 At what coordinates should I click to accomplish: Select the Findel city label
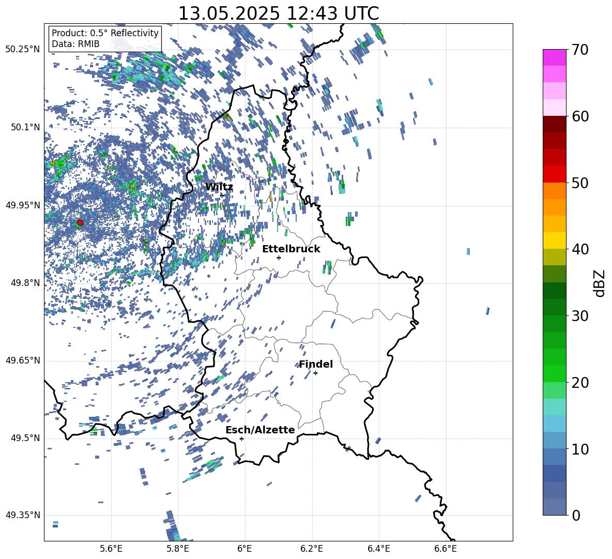(316, 364)
